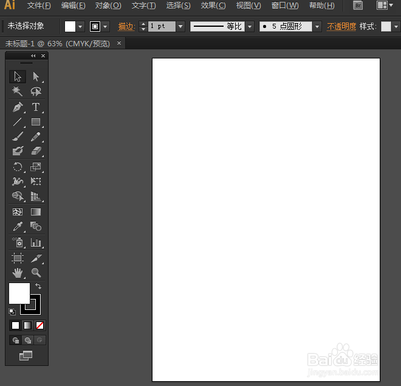Collapse the toolbox with double arrows
This screenshot has height=386, width=401.
(33, 55)
